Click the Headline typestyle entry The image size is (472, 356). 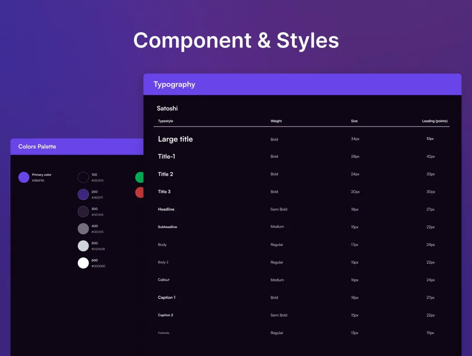166,209
